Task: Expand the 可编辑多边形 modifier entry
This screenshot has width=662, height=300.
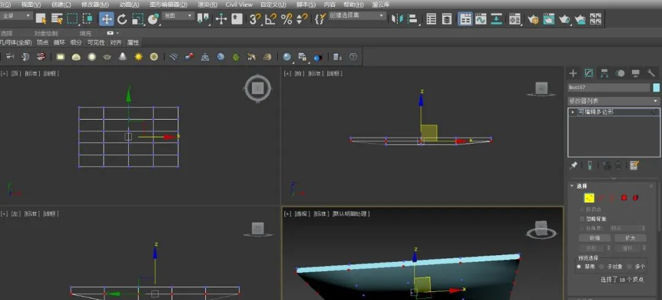Action: click(573, 112)
